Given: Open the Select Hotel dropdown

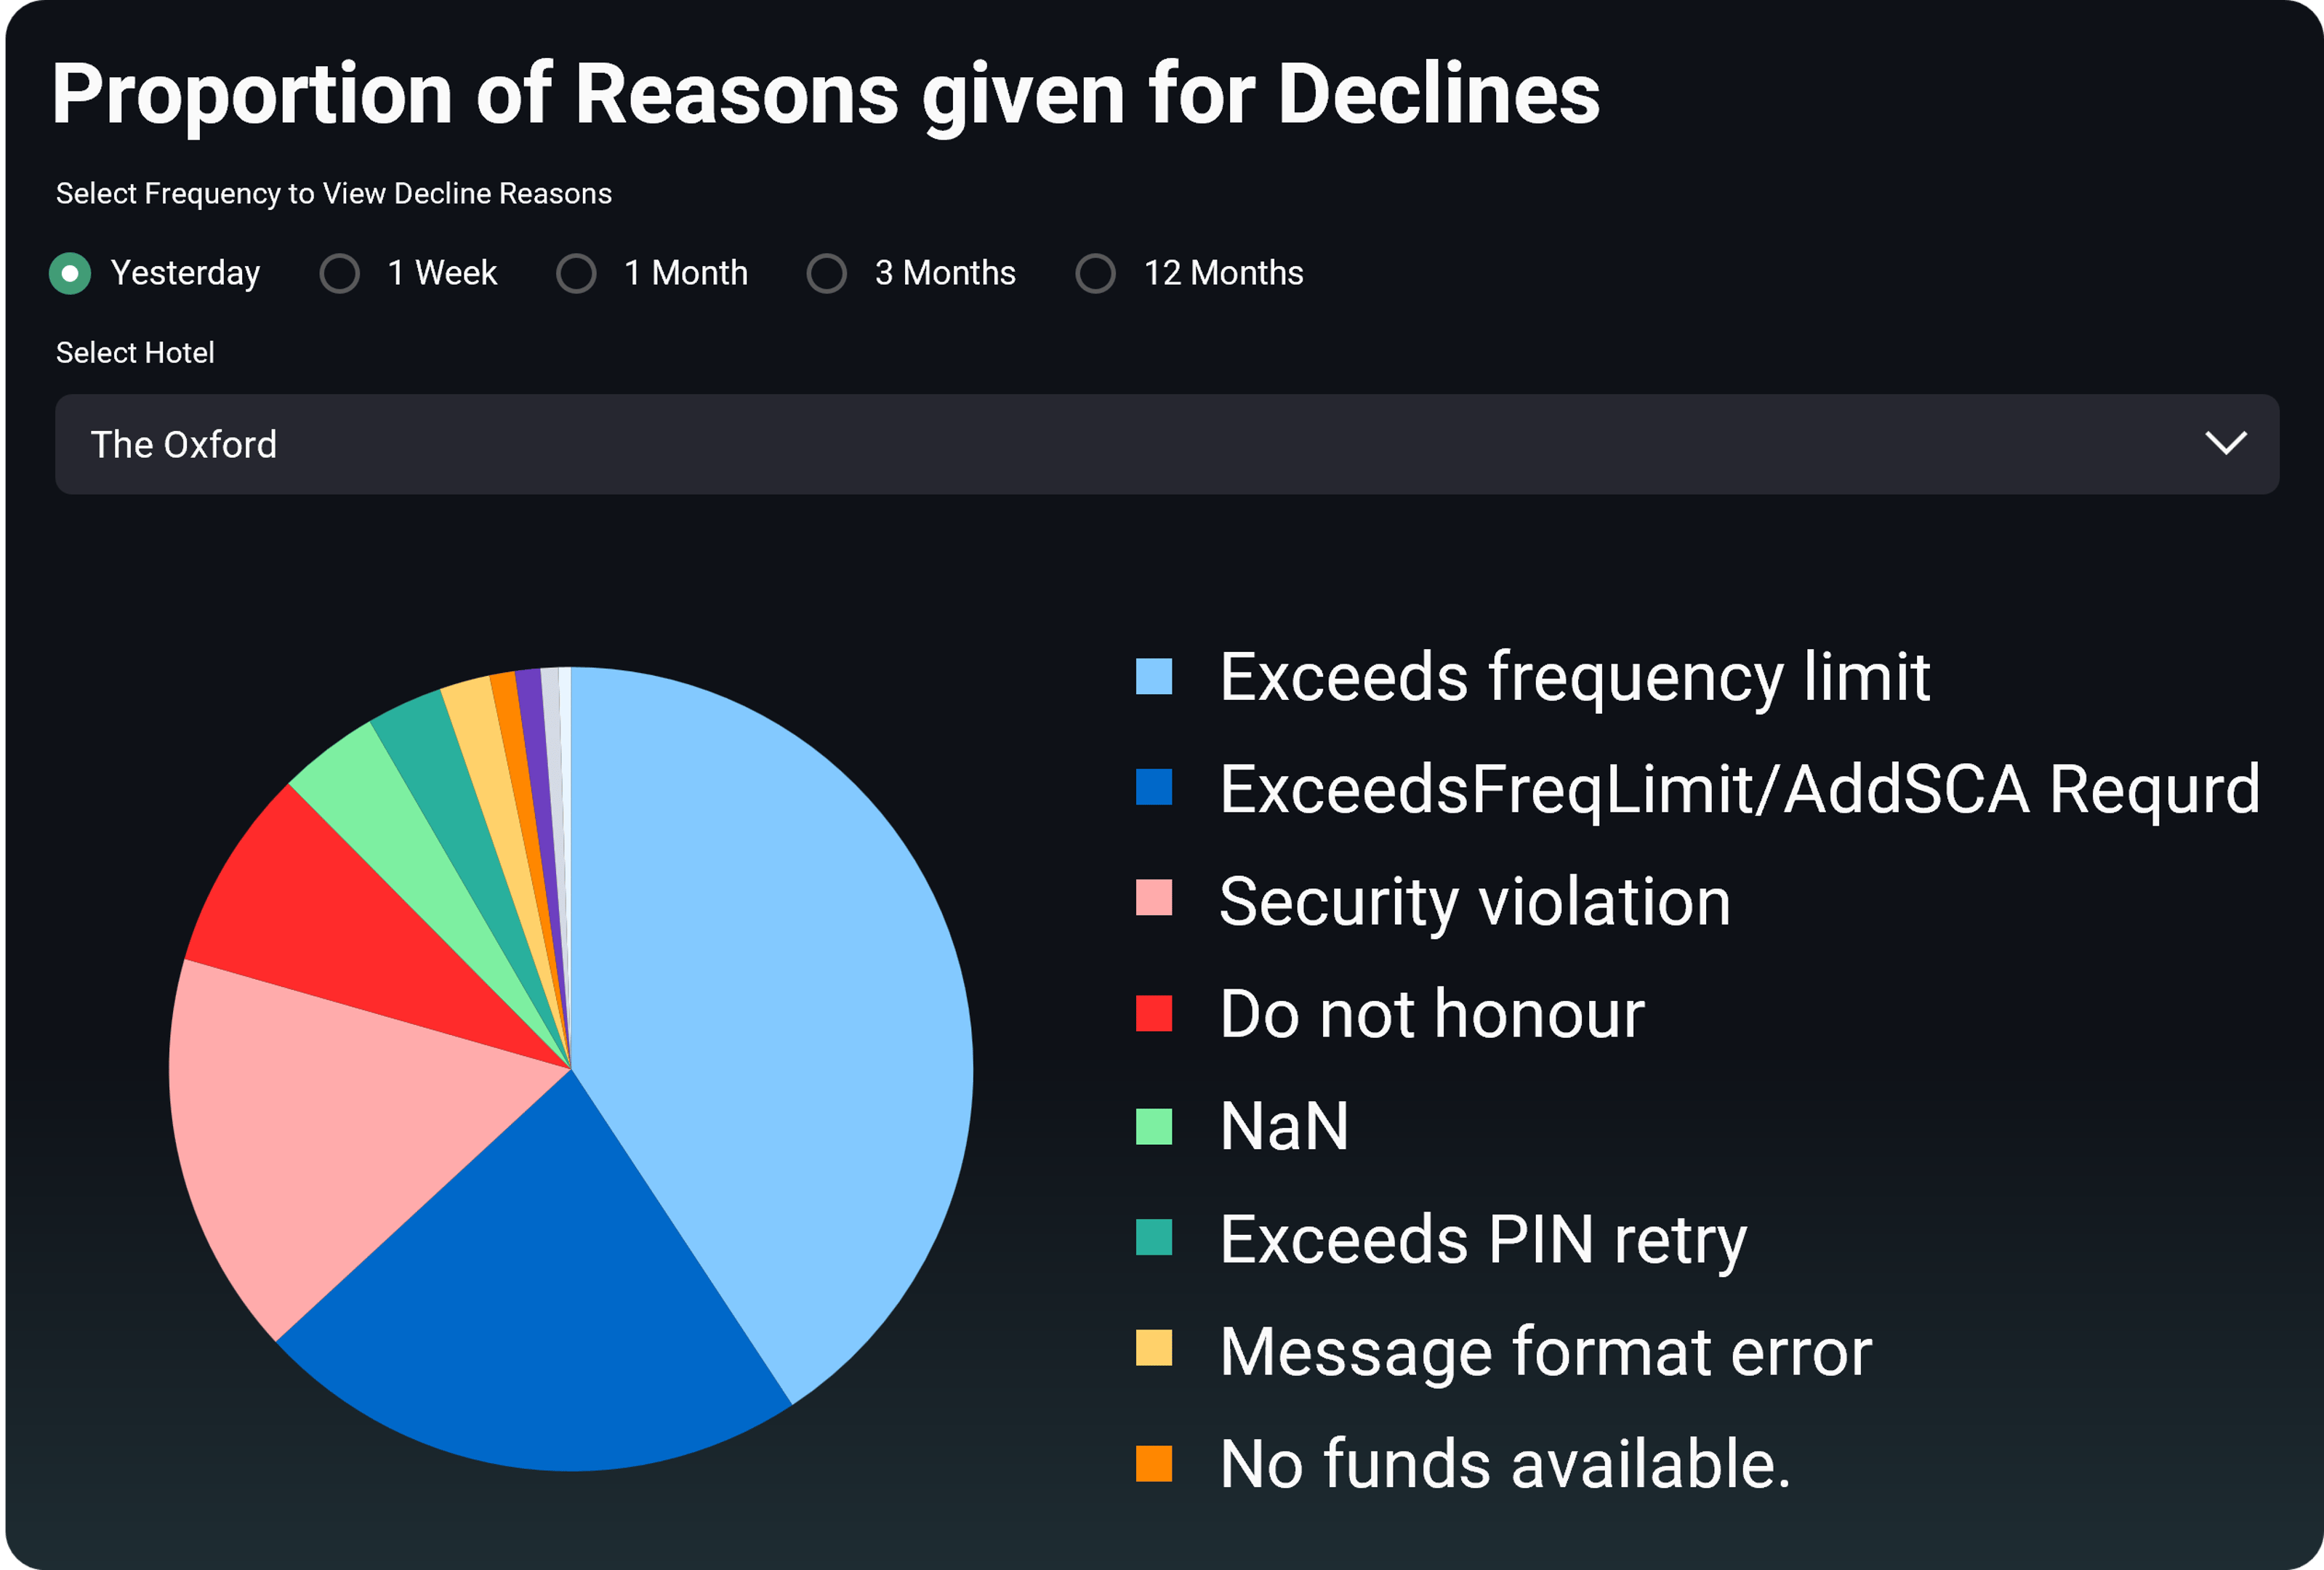Looking at the screenshot, I should point(1167,444).
